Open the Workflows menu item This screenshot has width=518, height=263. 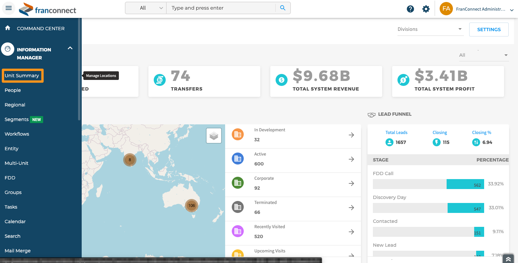coord(17,134)
